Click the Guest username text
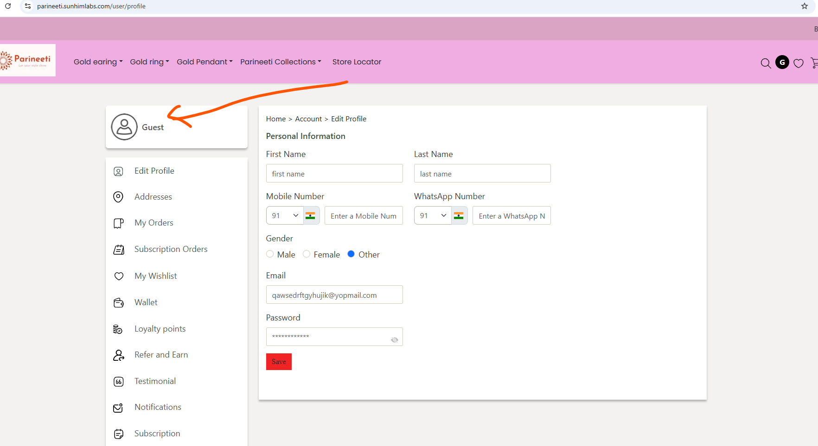 [x=153, y=127]
